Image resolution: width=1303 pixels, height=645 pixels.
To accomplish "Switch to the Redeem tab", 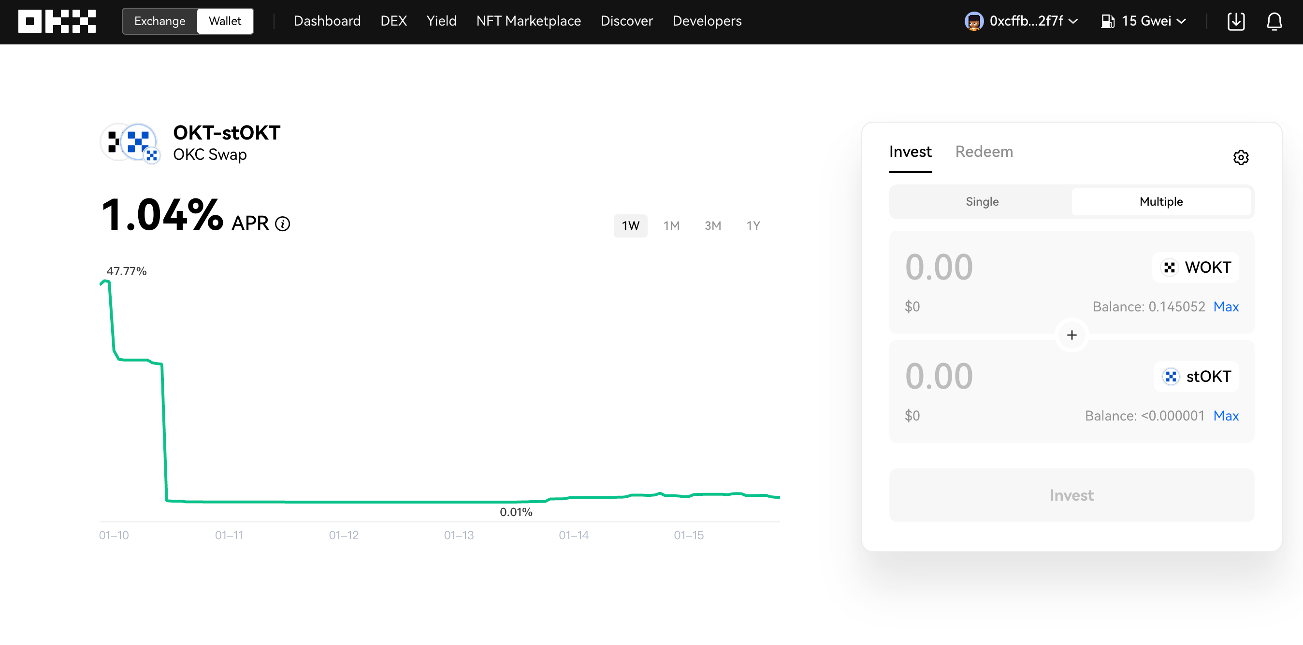I will [x=984, y=152].
